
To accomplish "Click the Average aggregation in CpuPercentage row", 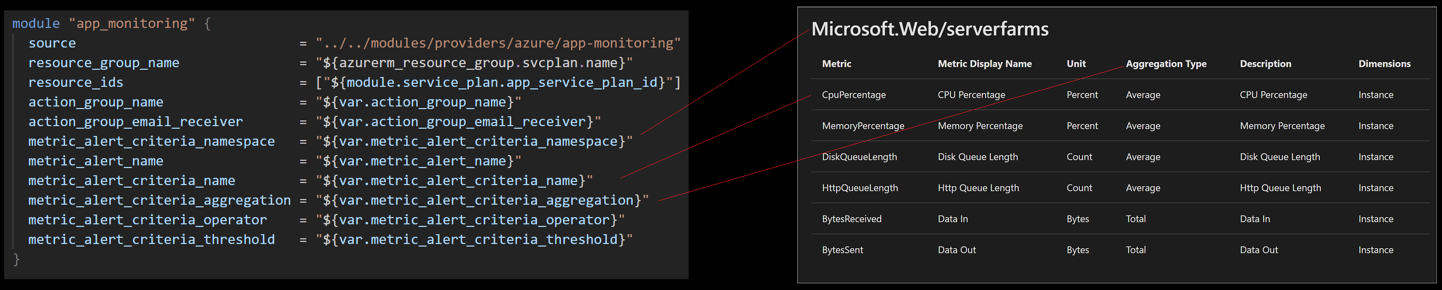I will click(1143, 95).
